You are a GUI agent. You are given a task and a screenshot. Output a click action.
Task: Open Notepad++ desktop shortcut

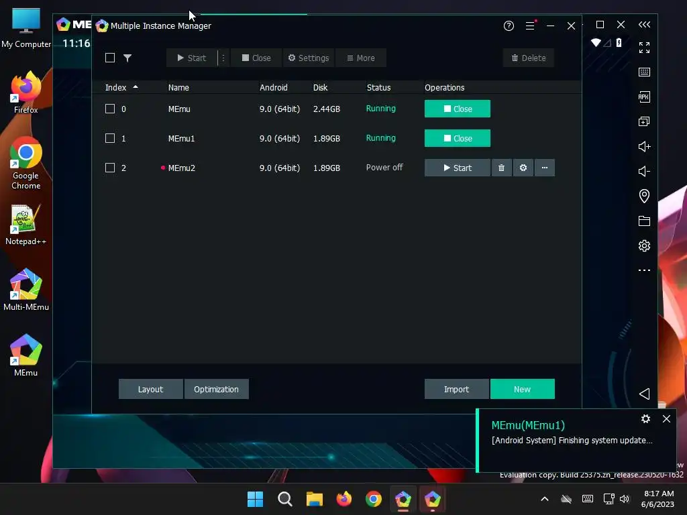26,224
